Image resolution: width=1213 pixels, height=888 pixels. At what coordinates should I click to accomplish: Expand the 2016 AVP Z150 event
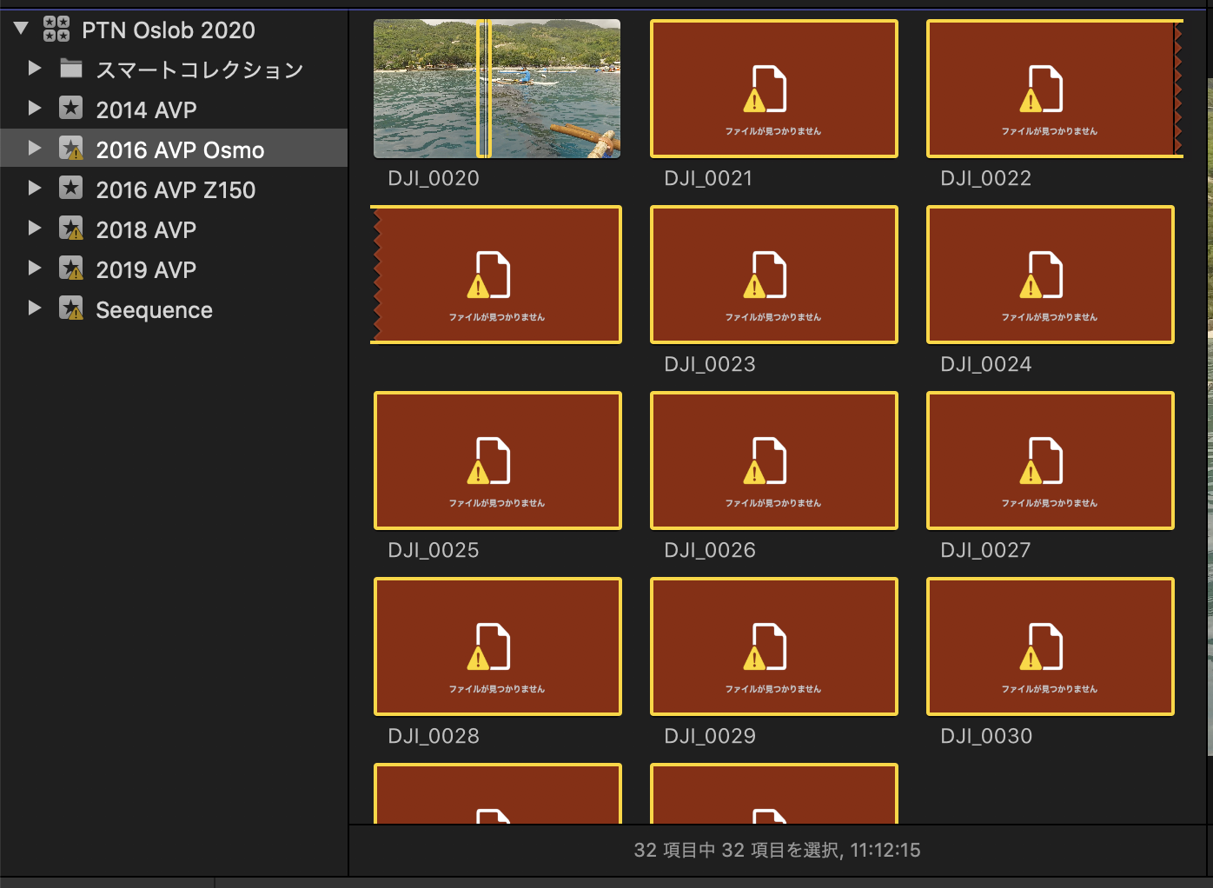click(35, 188)
